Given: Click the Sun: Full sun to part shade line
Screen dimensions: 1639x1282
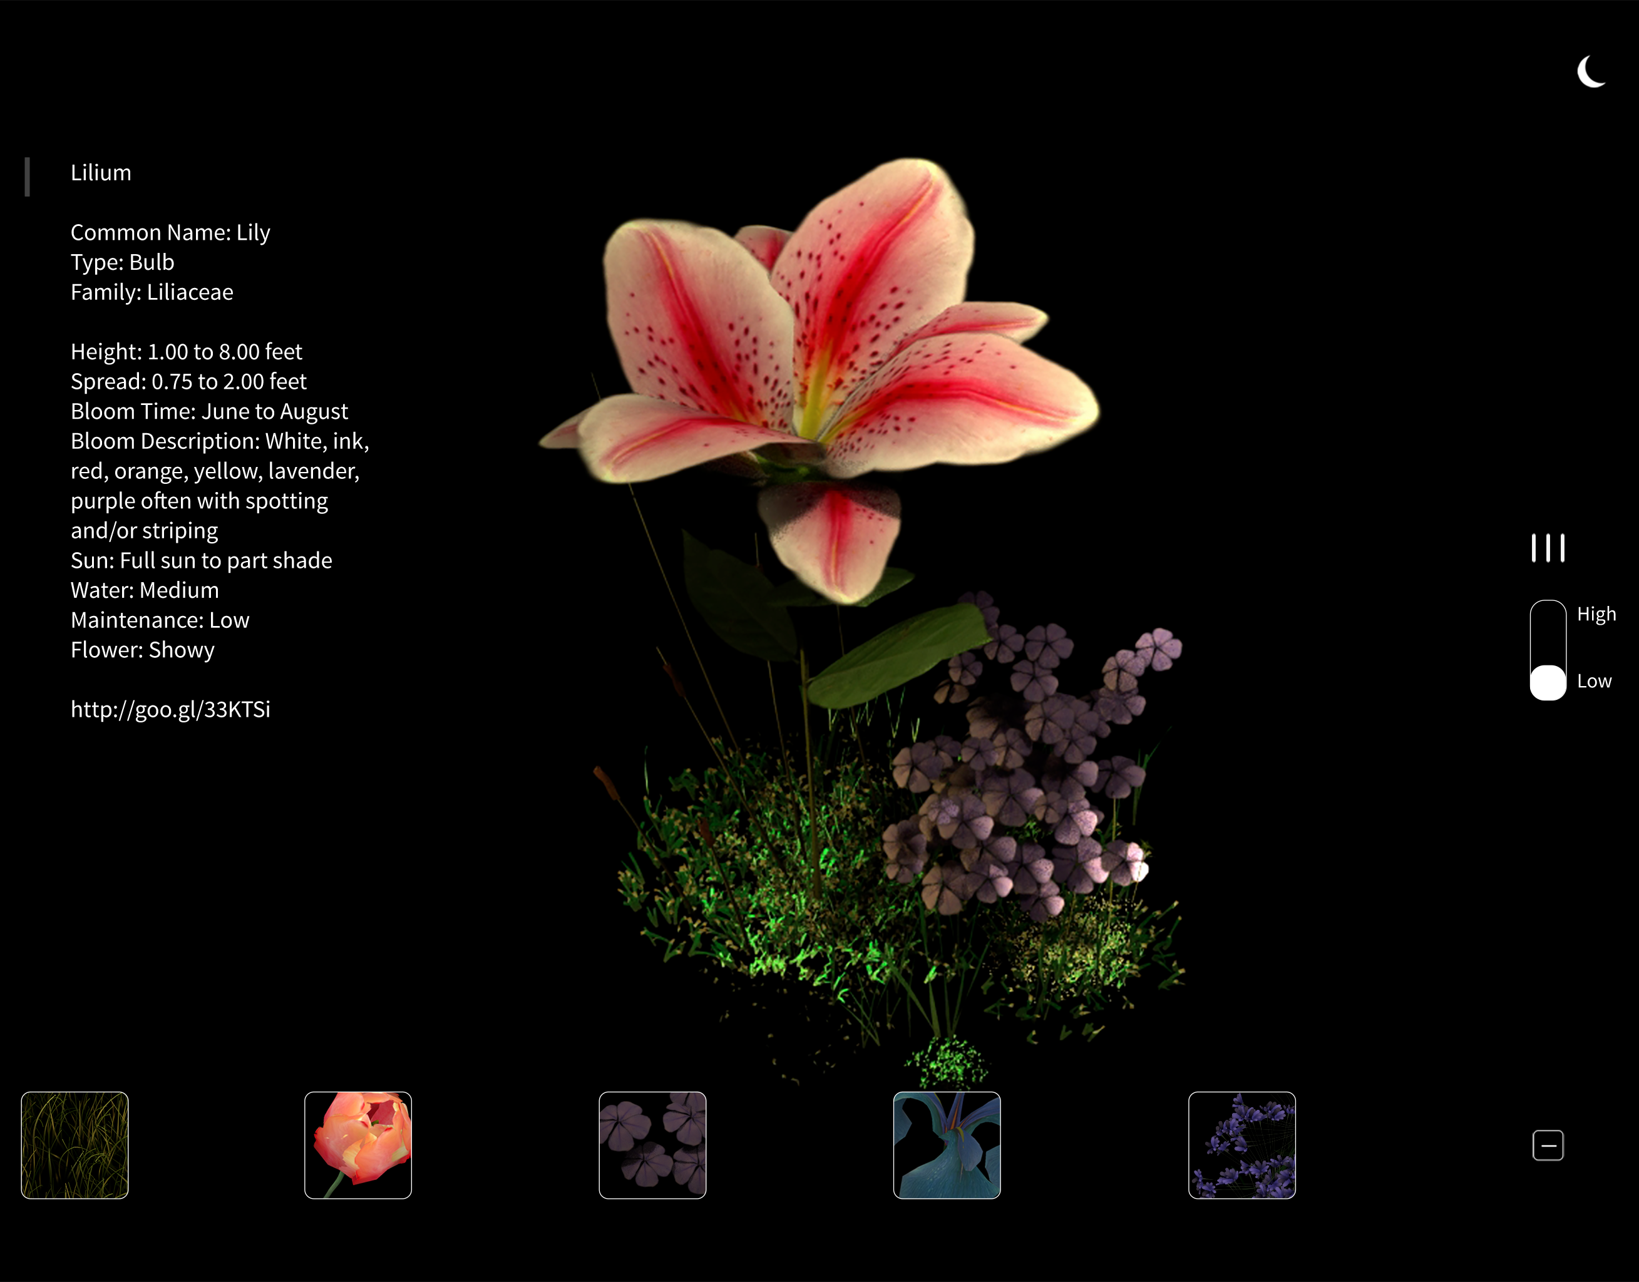Looking at the screenshot, I should (201, 560).
